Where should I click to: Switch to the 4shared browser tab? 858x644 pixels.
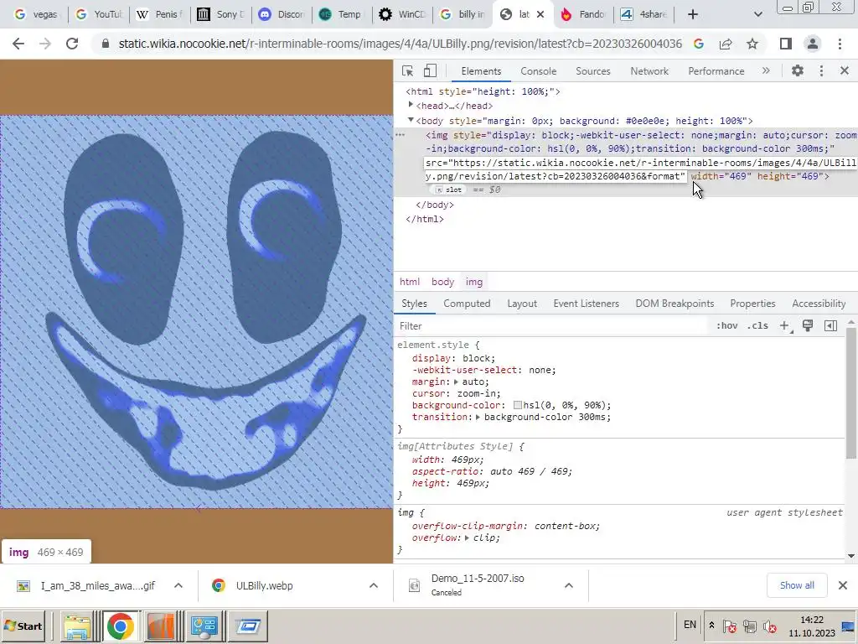coord(643,14)
